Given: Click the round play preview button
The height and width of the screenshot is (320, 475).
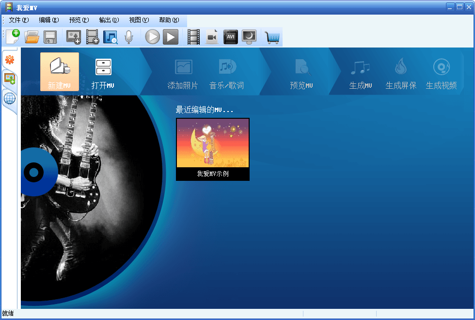Looking at the screenshot, I should click(152, 37).
